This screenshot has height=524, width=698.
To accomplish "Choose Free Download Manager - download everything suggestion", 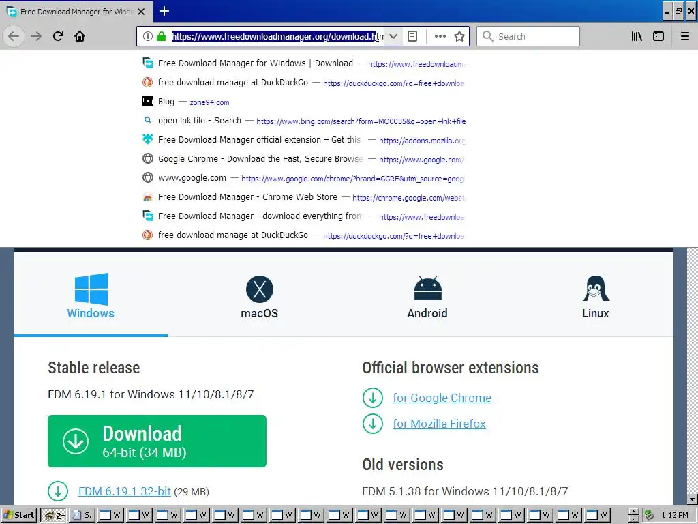I will click(x=304, y=216).
